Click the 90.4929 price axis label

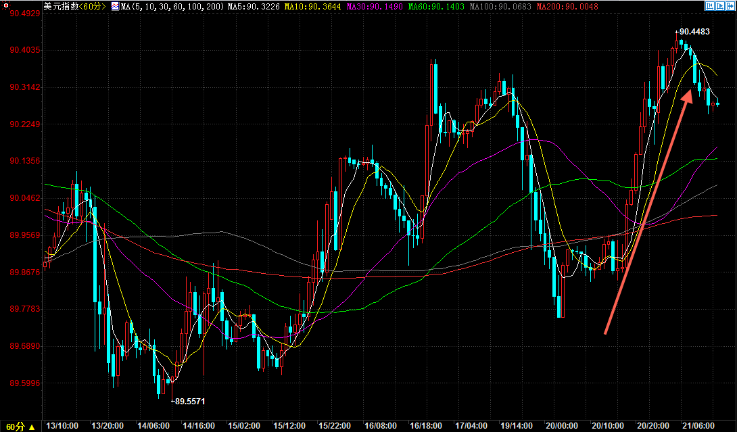(x=25, y=13)
